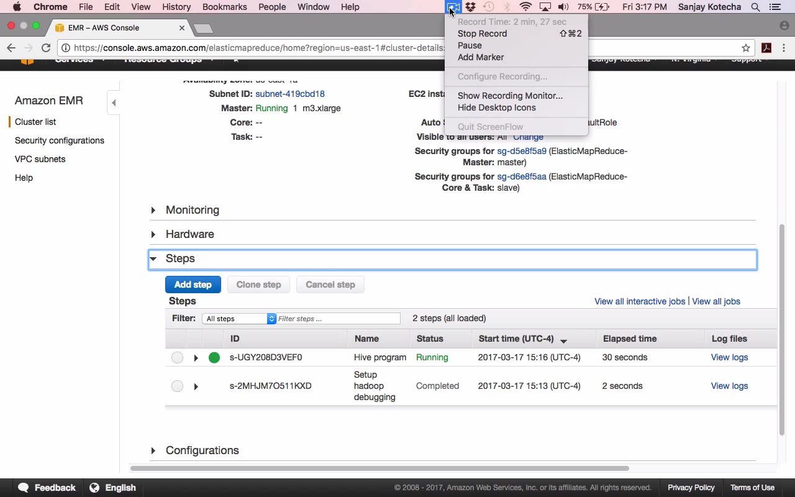Click Chrome's forward arrow
Screen dimensions: 795x497
coord(29,48)
